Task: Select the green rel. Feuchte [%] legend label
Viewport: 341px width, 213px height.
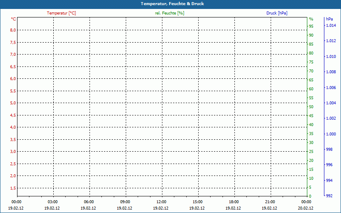Action: pyautogui.click(x=170, y=13)
